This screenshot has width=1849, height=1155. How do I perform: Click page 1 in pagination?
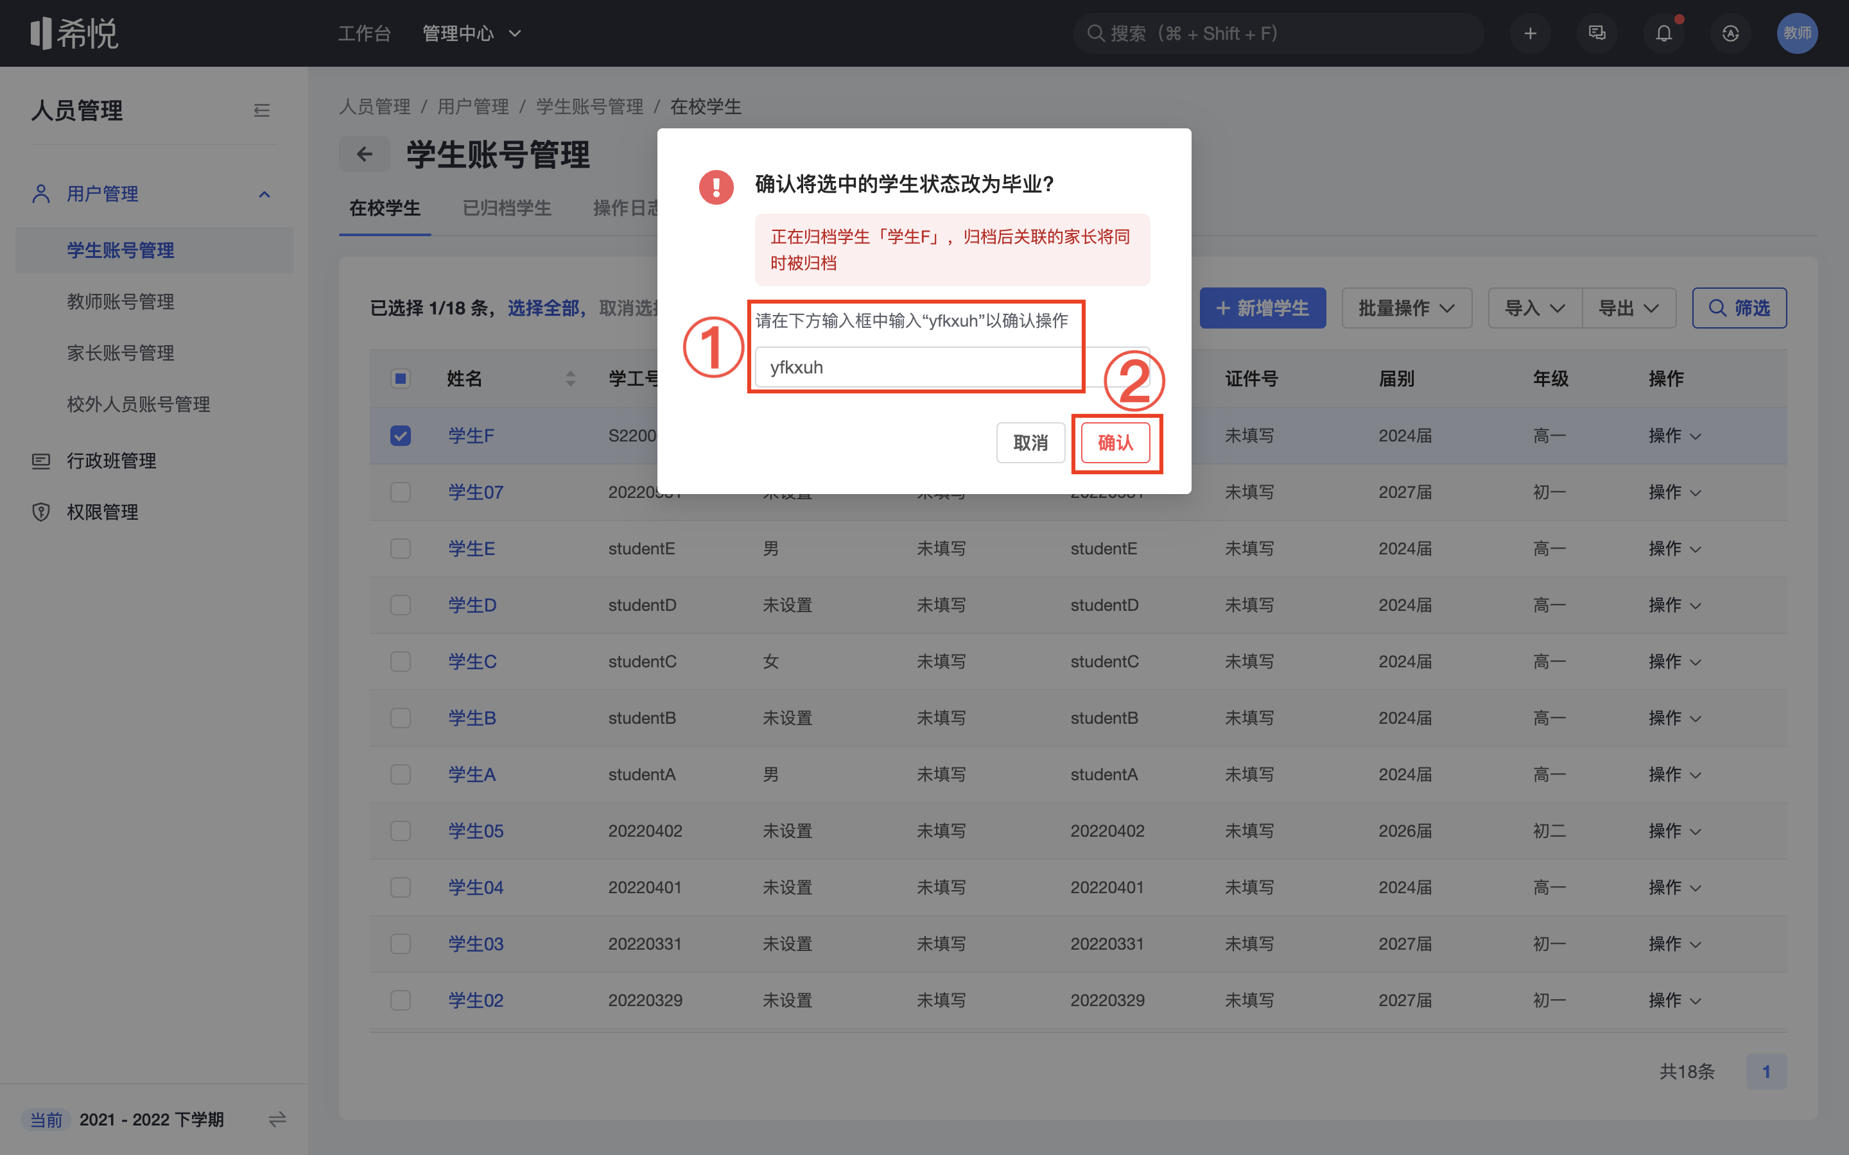click(1766, 1072)
